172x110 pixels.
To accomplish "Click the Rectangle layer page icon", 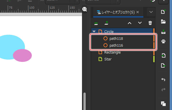I will point(100,52).
